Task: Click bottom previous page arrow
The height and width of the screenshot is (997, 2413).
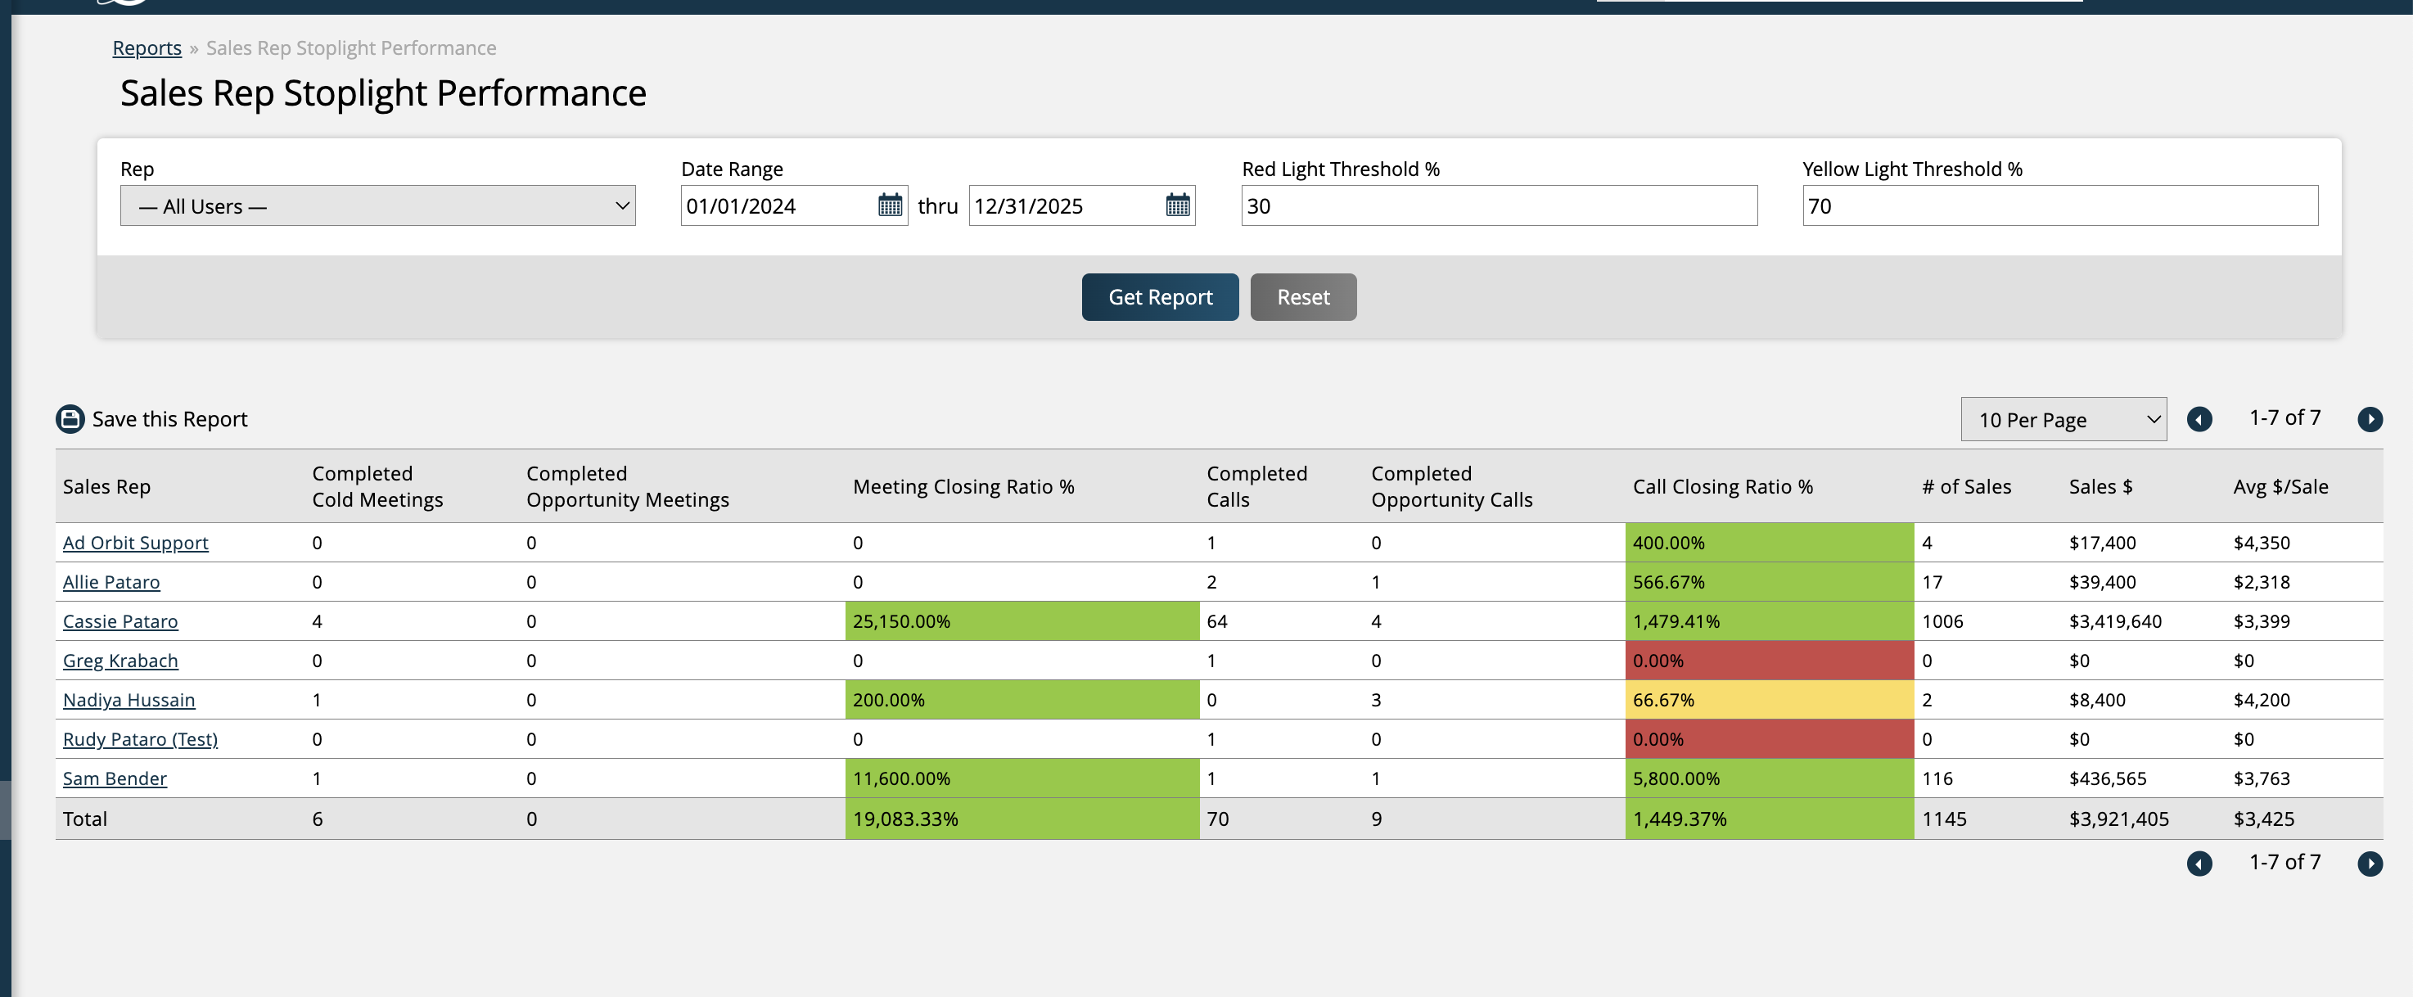Action: (2199, 863)
